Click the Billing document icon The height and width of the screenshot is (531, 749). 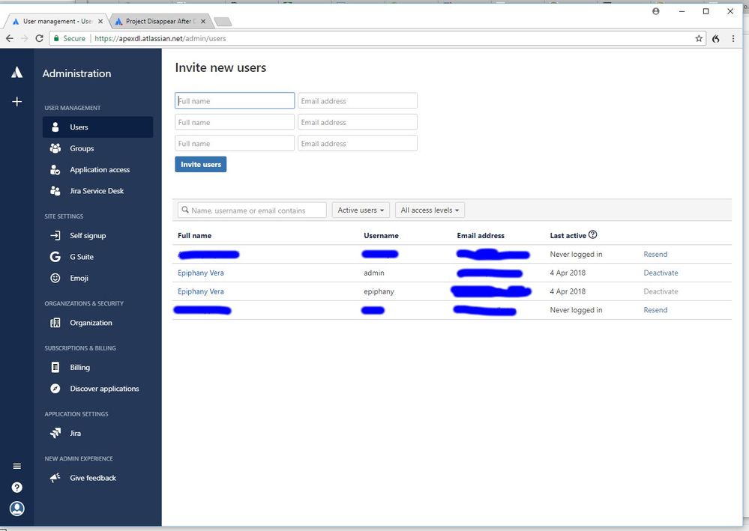pos(55,368)
